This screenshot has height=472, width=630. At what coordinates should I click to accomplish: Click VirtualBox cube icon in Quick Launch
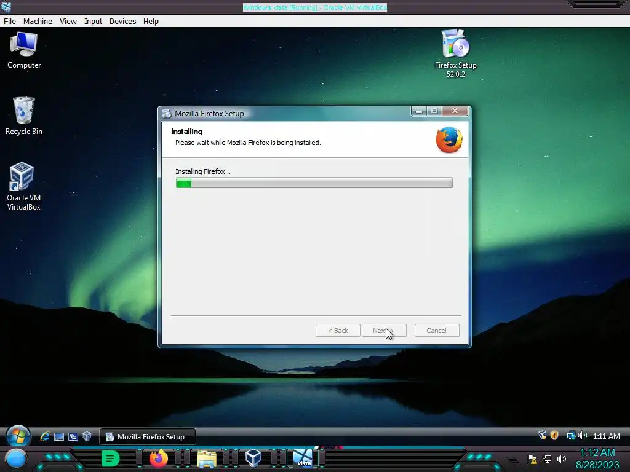(87, 436)
